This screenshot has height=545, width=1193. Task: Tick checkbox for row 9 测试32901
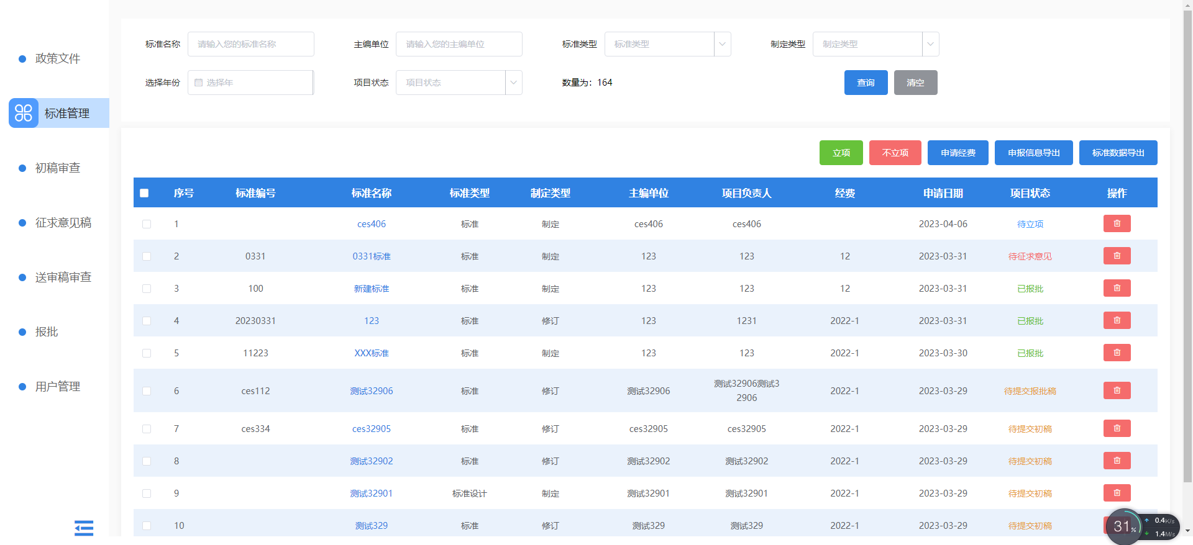point(147,493)
